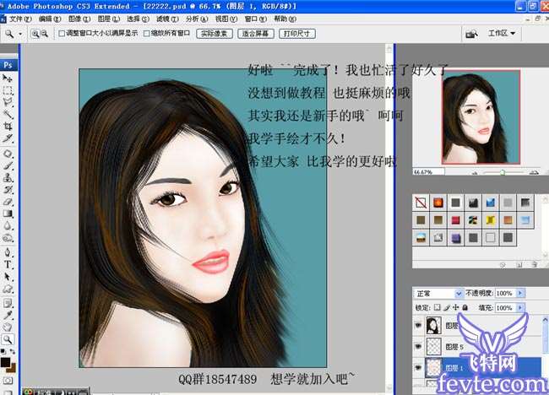Select the Hand tool
This screenshot has height=395, width=549.
(x=8, y=327)
